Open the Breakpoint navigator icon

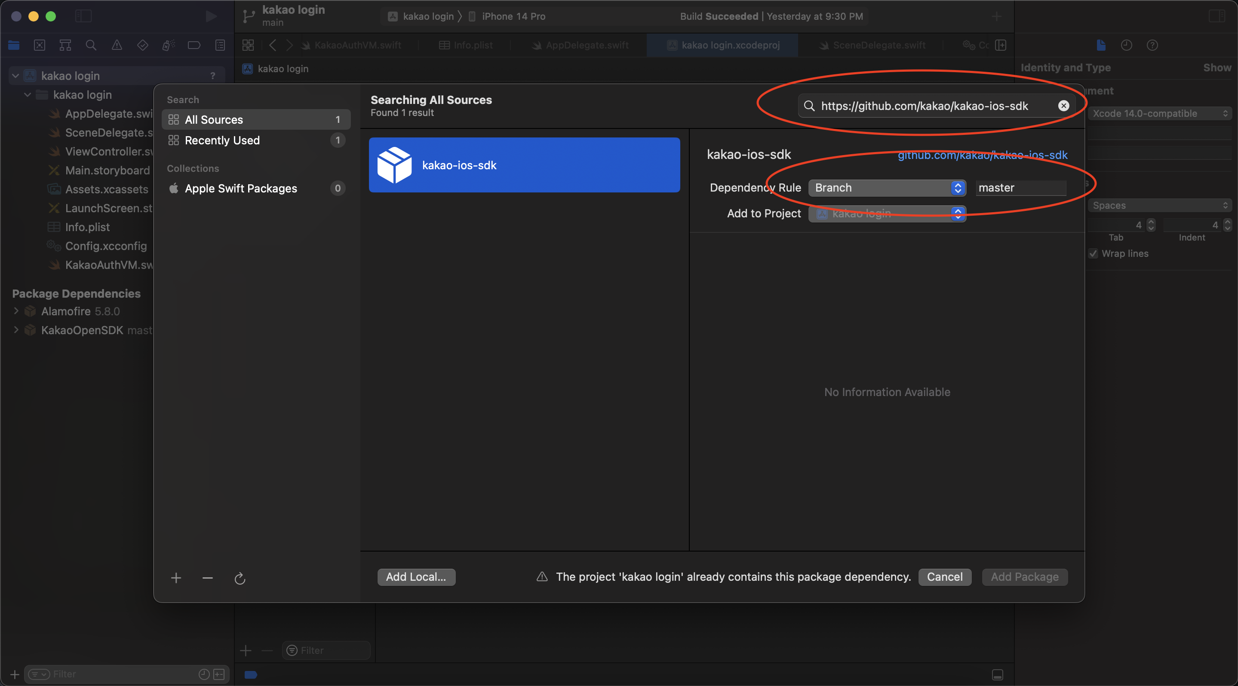point(194,45)
